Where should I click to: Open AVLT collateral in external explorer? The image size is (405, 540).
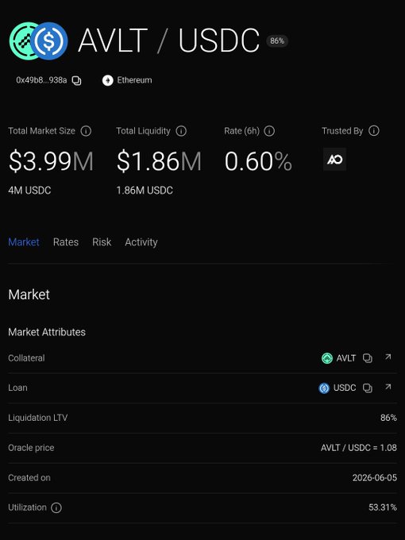pyautogui.click(x=388, y=357)
